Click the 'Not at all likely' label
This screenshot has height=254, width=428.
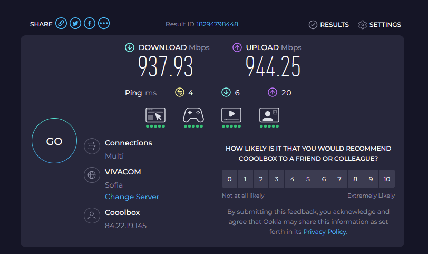[243, 196]
